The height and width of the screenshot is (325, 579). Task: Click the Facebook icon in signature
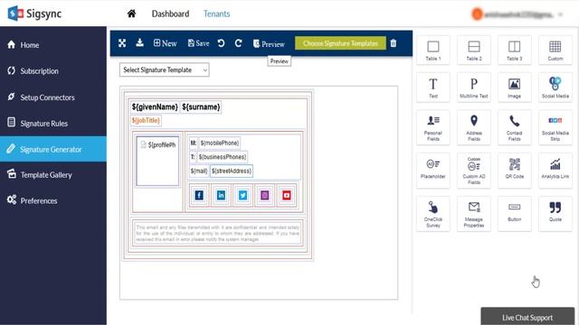click(199, 195)
